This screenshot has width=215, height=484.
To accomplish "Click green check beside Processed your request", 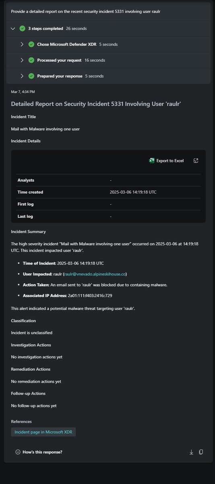I will pos(31,60).
